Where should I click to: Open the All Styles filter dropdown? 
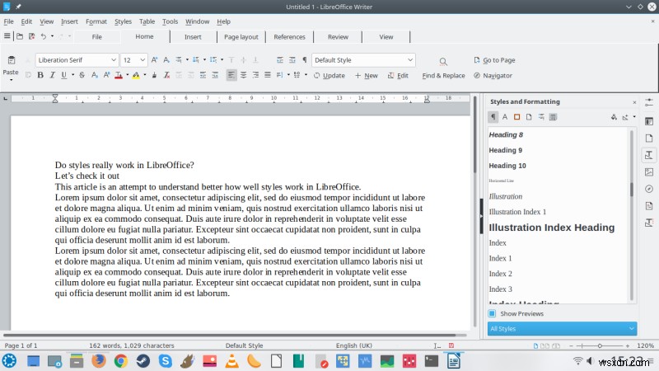[562, 328]
